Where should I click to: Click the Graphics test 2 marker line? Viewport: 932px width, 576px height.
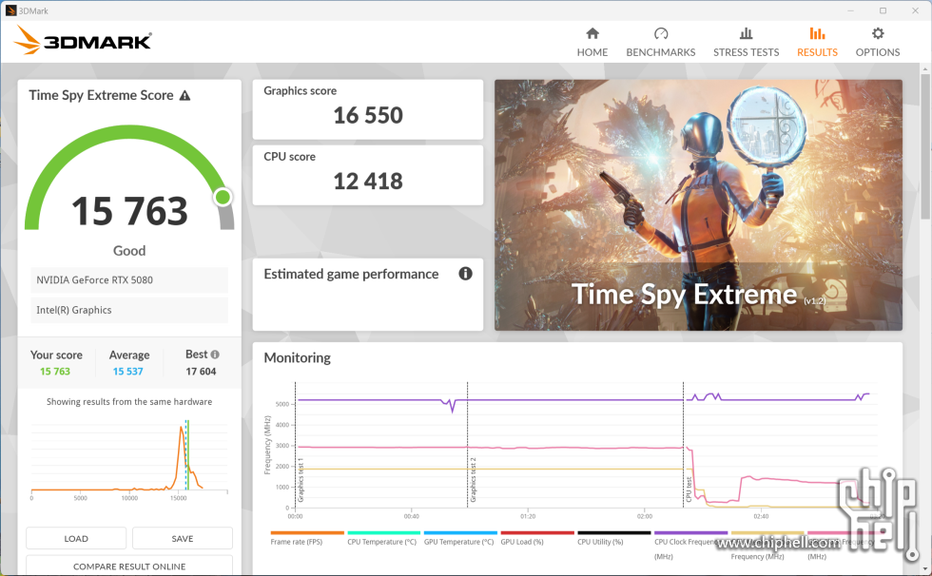(x=467, y=444)
